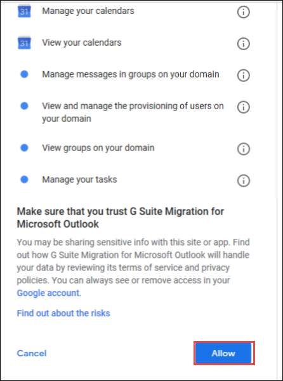Show info for provisioning of users permission
This screenshot has height=381, width=283.
coord(243,107)
